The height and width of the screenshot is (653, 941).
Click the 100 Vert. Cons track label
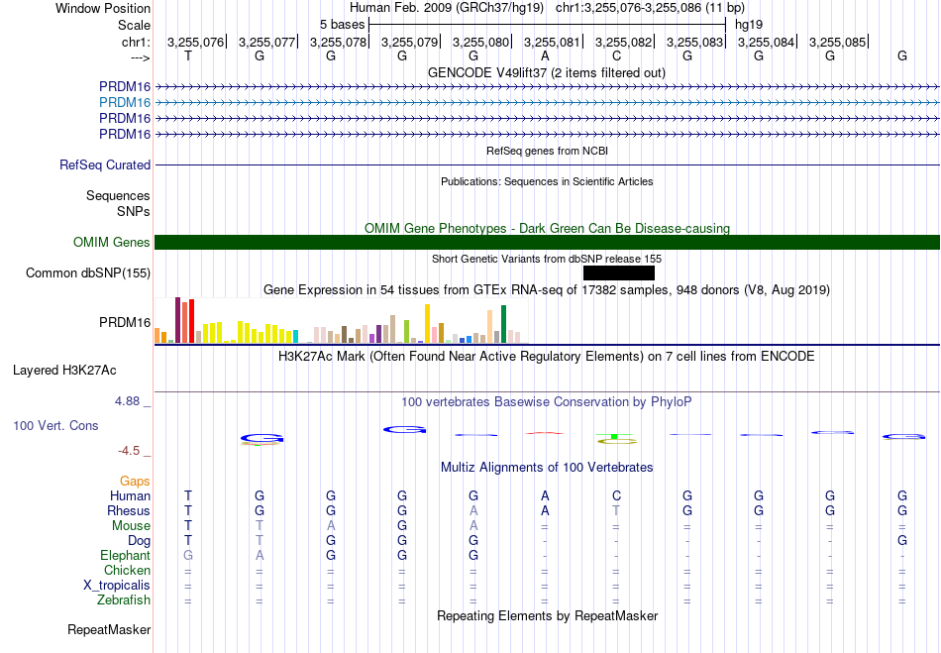(x=55, y=425)
